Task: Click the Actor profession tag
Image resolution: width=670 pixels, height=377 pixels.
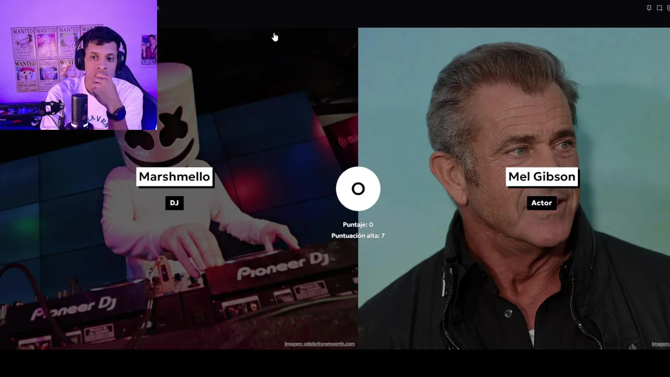Action: pos(542,203)
